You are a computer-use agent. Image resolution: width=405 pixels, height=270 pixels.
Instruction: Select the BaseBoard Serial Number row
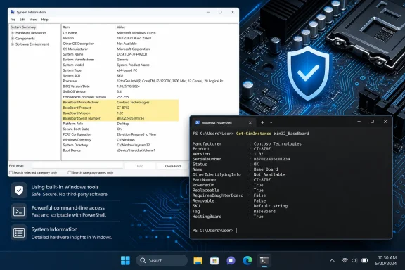pos(120,118)
